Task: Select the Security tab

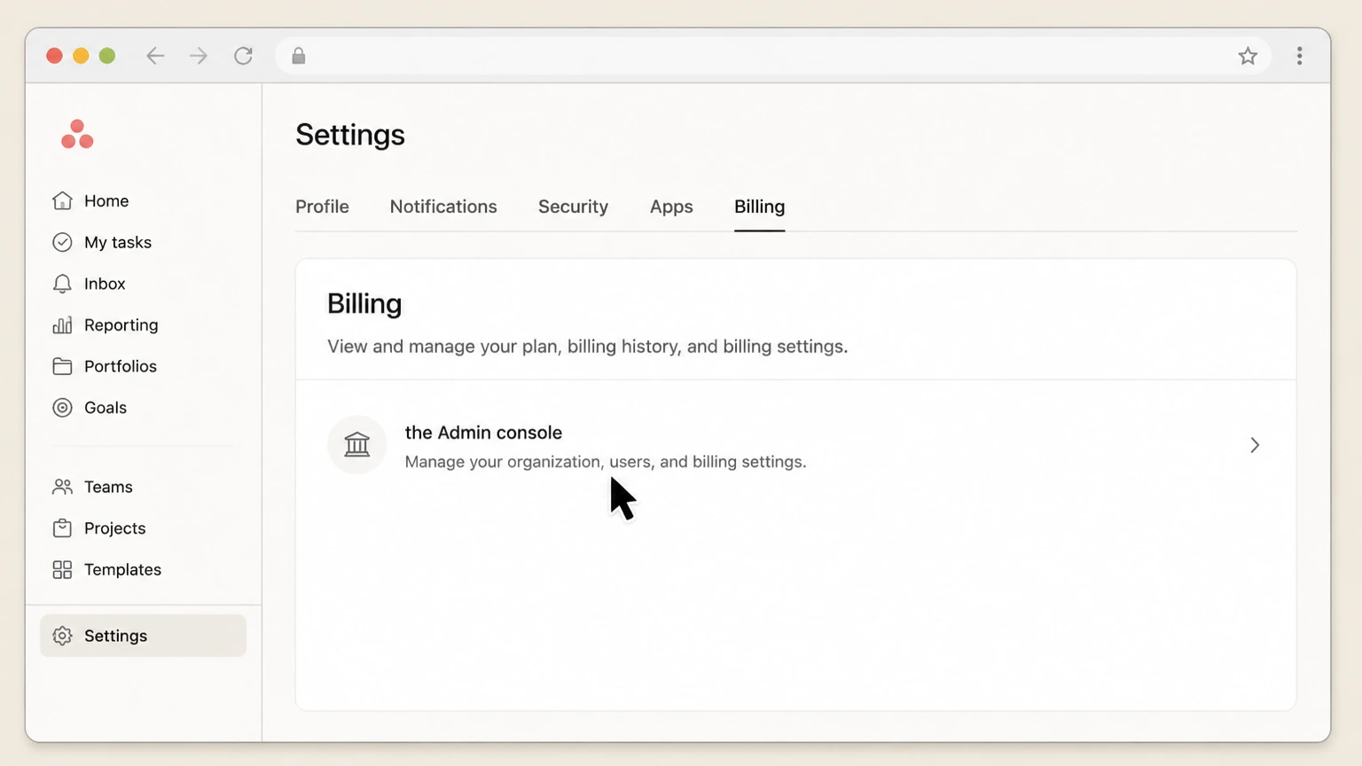Action: (573, 207)
